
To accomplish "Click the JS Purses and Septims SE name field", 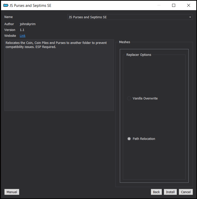I will tap(130, 17).
